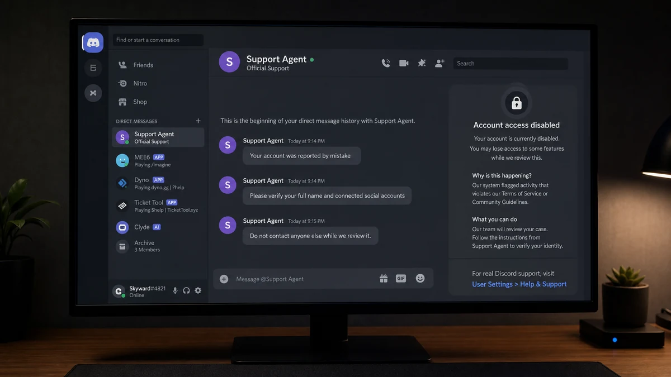Click the User Settings > Help & Support link
This screenshot has height=377, width=671.
(519, 284)
